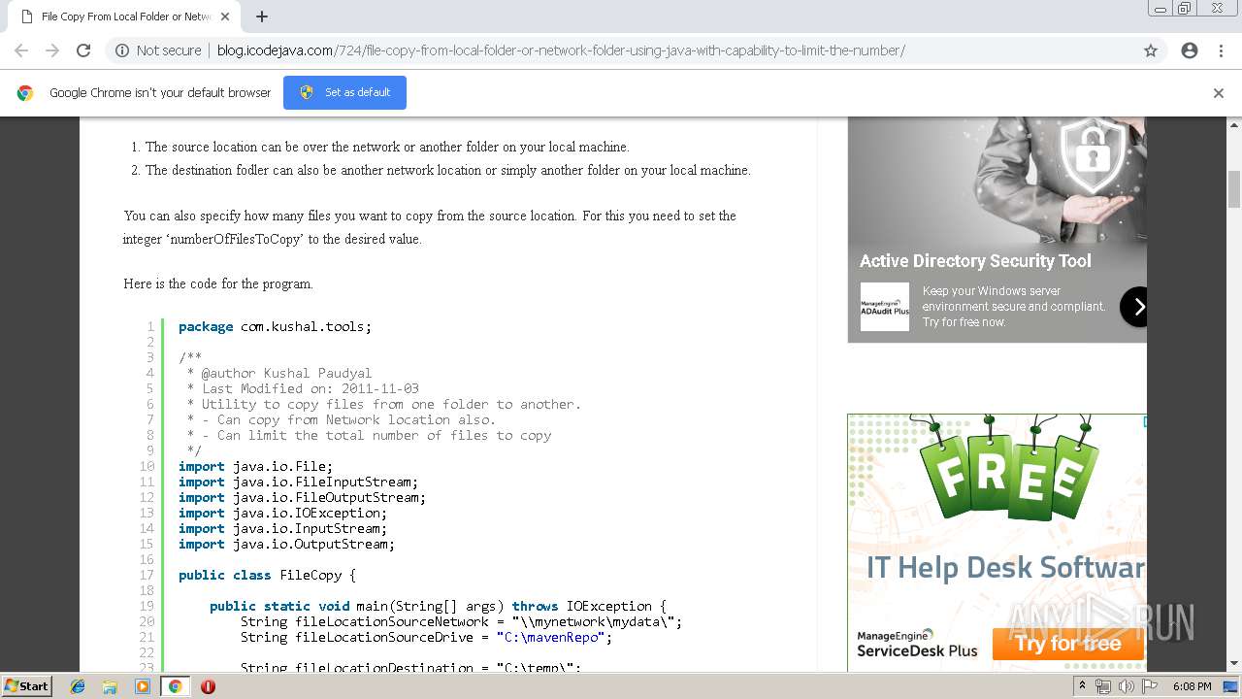
Task: Open the volume control in tray
Action: (x=1126, y=686)
